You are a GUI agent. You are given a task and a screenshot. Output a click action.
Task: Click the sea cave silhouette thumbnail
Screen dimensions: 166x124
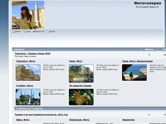click(134, 72)
